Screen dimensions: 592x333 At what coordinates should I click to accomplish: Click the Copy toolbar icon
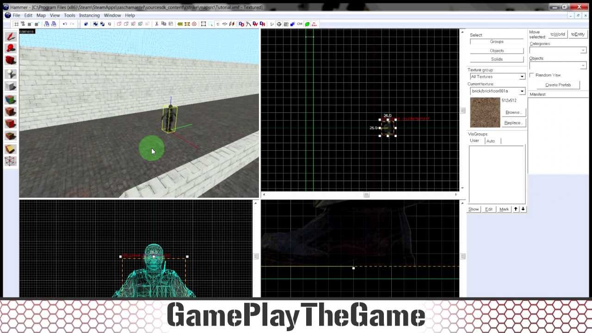click(x=164, y=24)
